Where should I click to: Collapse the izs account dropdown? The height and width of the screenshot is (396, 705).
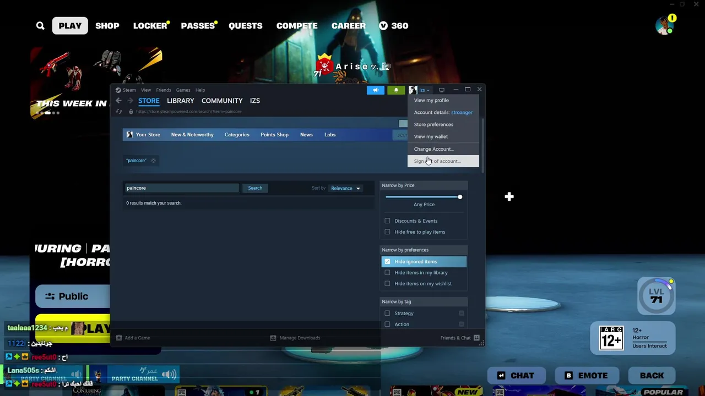point(424,90)
